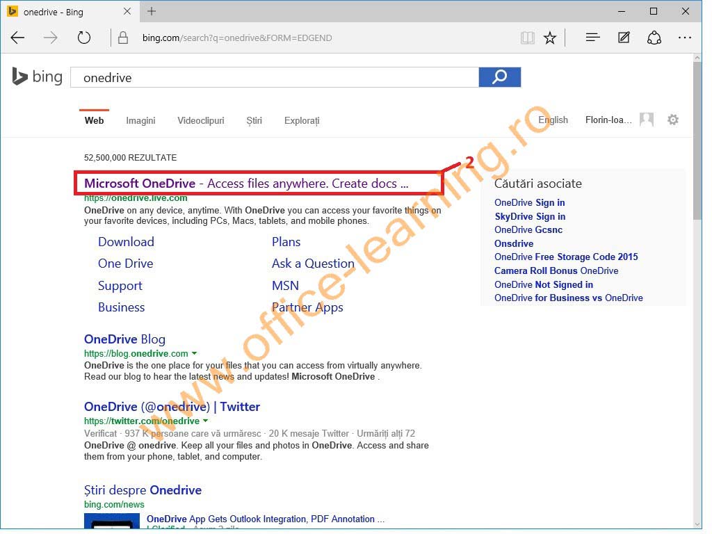This screenshot has height=534, width=712.
Task: Open the Support sublink
Action: click(120, 286)
